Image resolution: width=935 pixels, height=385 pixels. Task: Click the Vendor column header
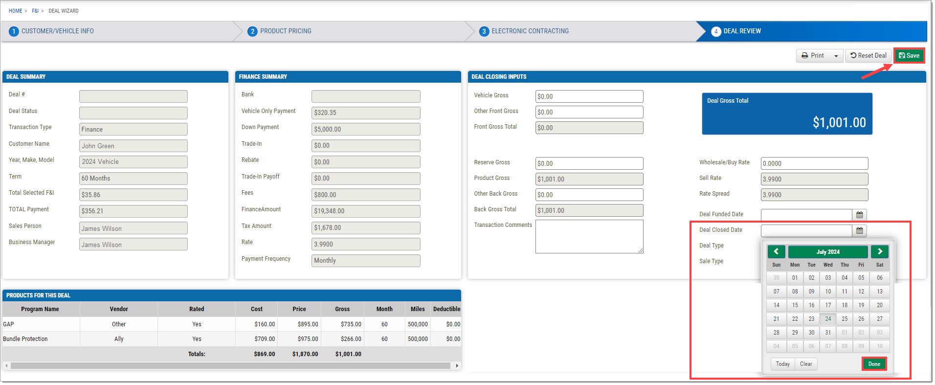coord(119,309)
